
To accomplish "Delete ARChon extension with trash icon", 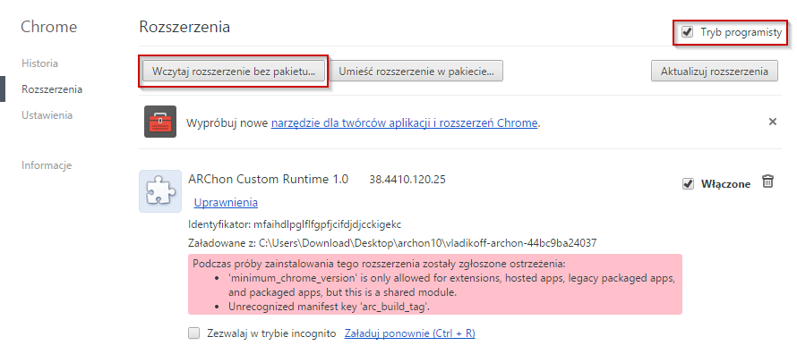I will click(767, 181).
